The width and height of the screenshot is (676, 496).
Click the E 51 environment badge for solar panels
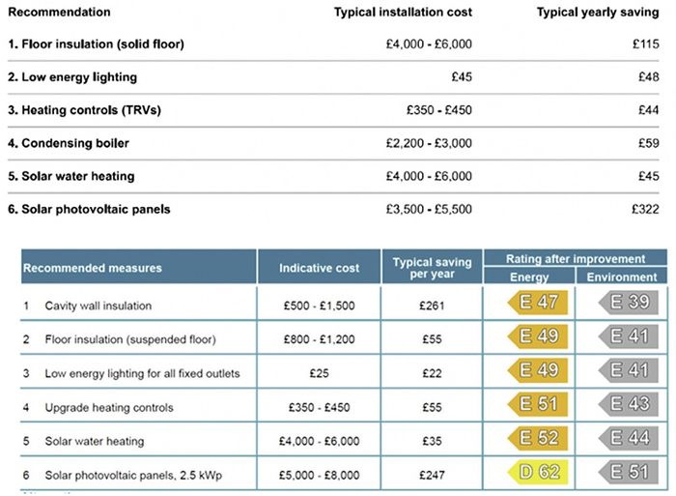[629, 472]
